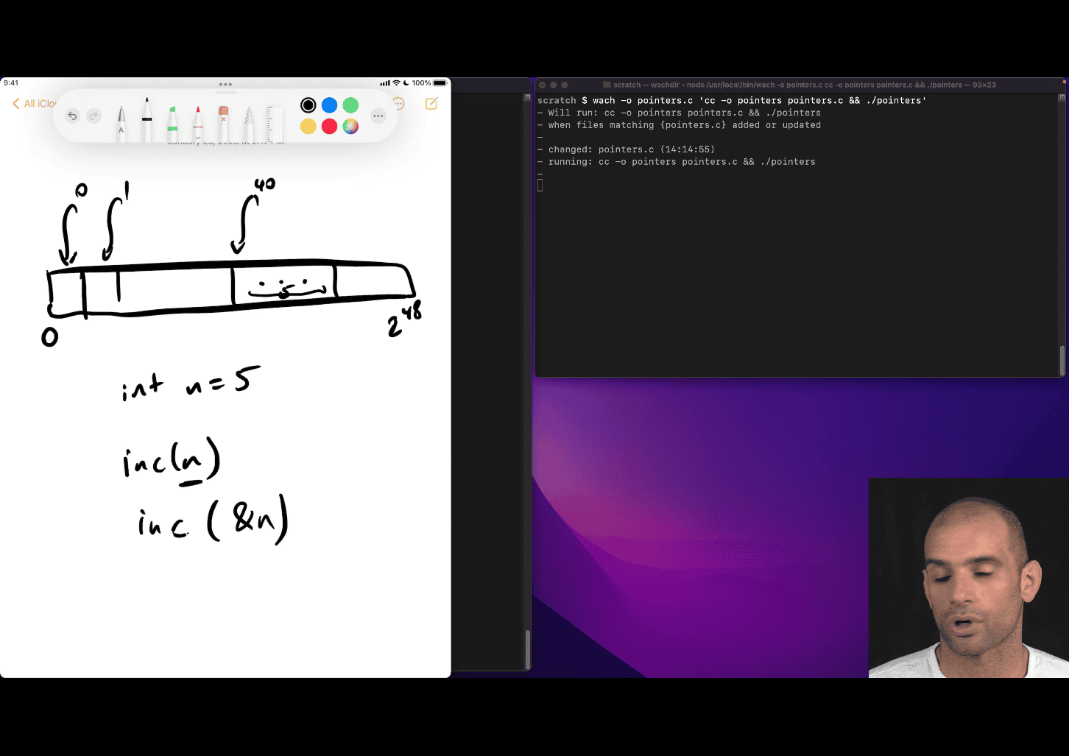
Task: Click the redo arrow button
Action: coord(94,116)
